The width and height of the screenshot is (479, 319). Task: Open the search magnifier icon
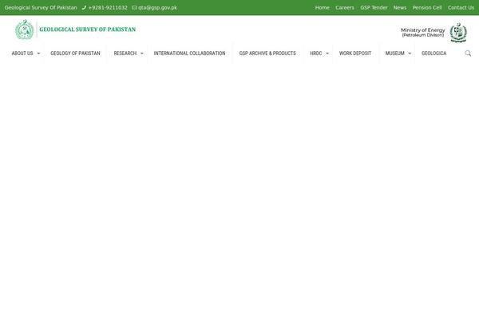(468, 53)
